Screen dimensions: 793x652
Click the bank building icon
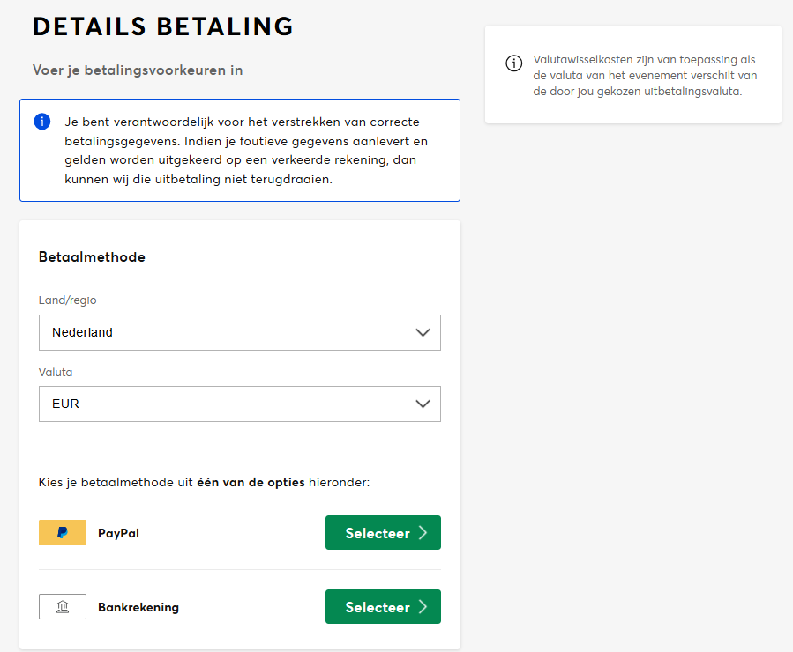[63, 607]
